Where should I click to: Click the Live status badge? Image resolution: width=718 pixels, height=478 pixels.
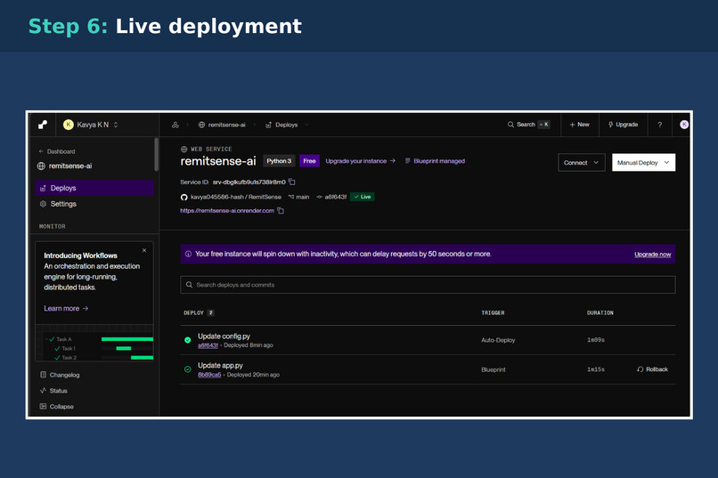363,197
